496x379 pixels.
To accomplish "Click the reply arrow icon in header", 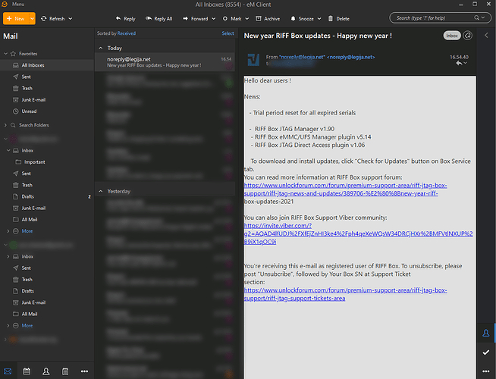I will [459, 63].
